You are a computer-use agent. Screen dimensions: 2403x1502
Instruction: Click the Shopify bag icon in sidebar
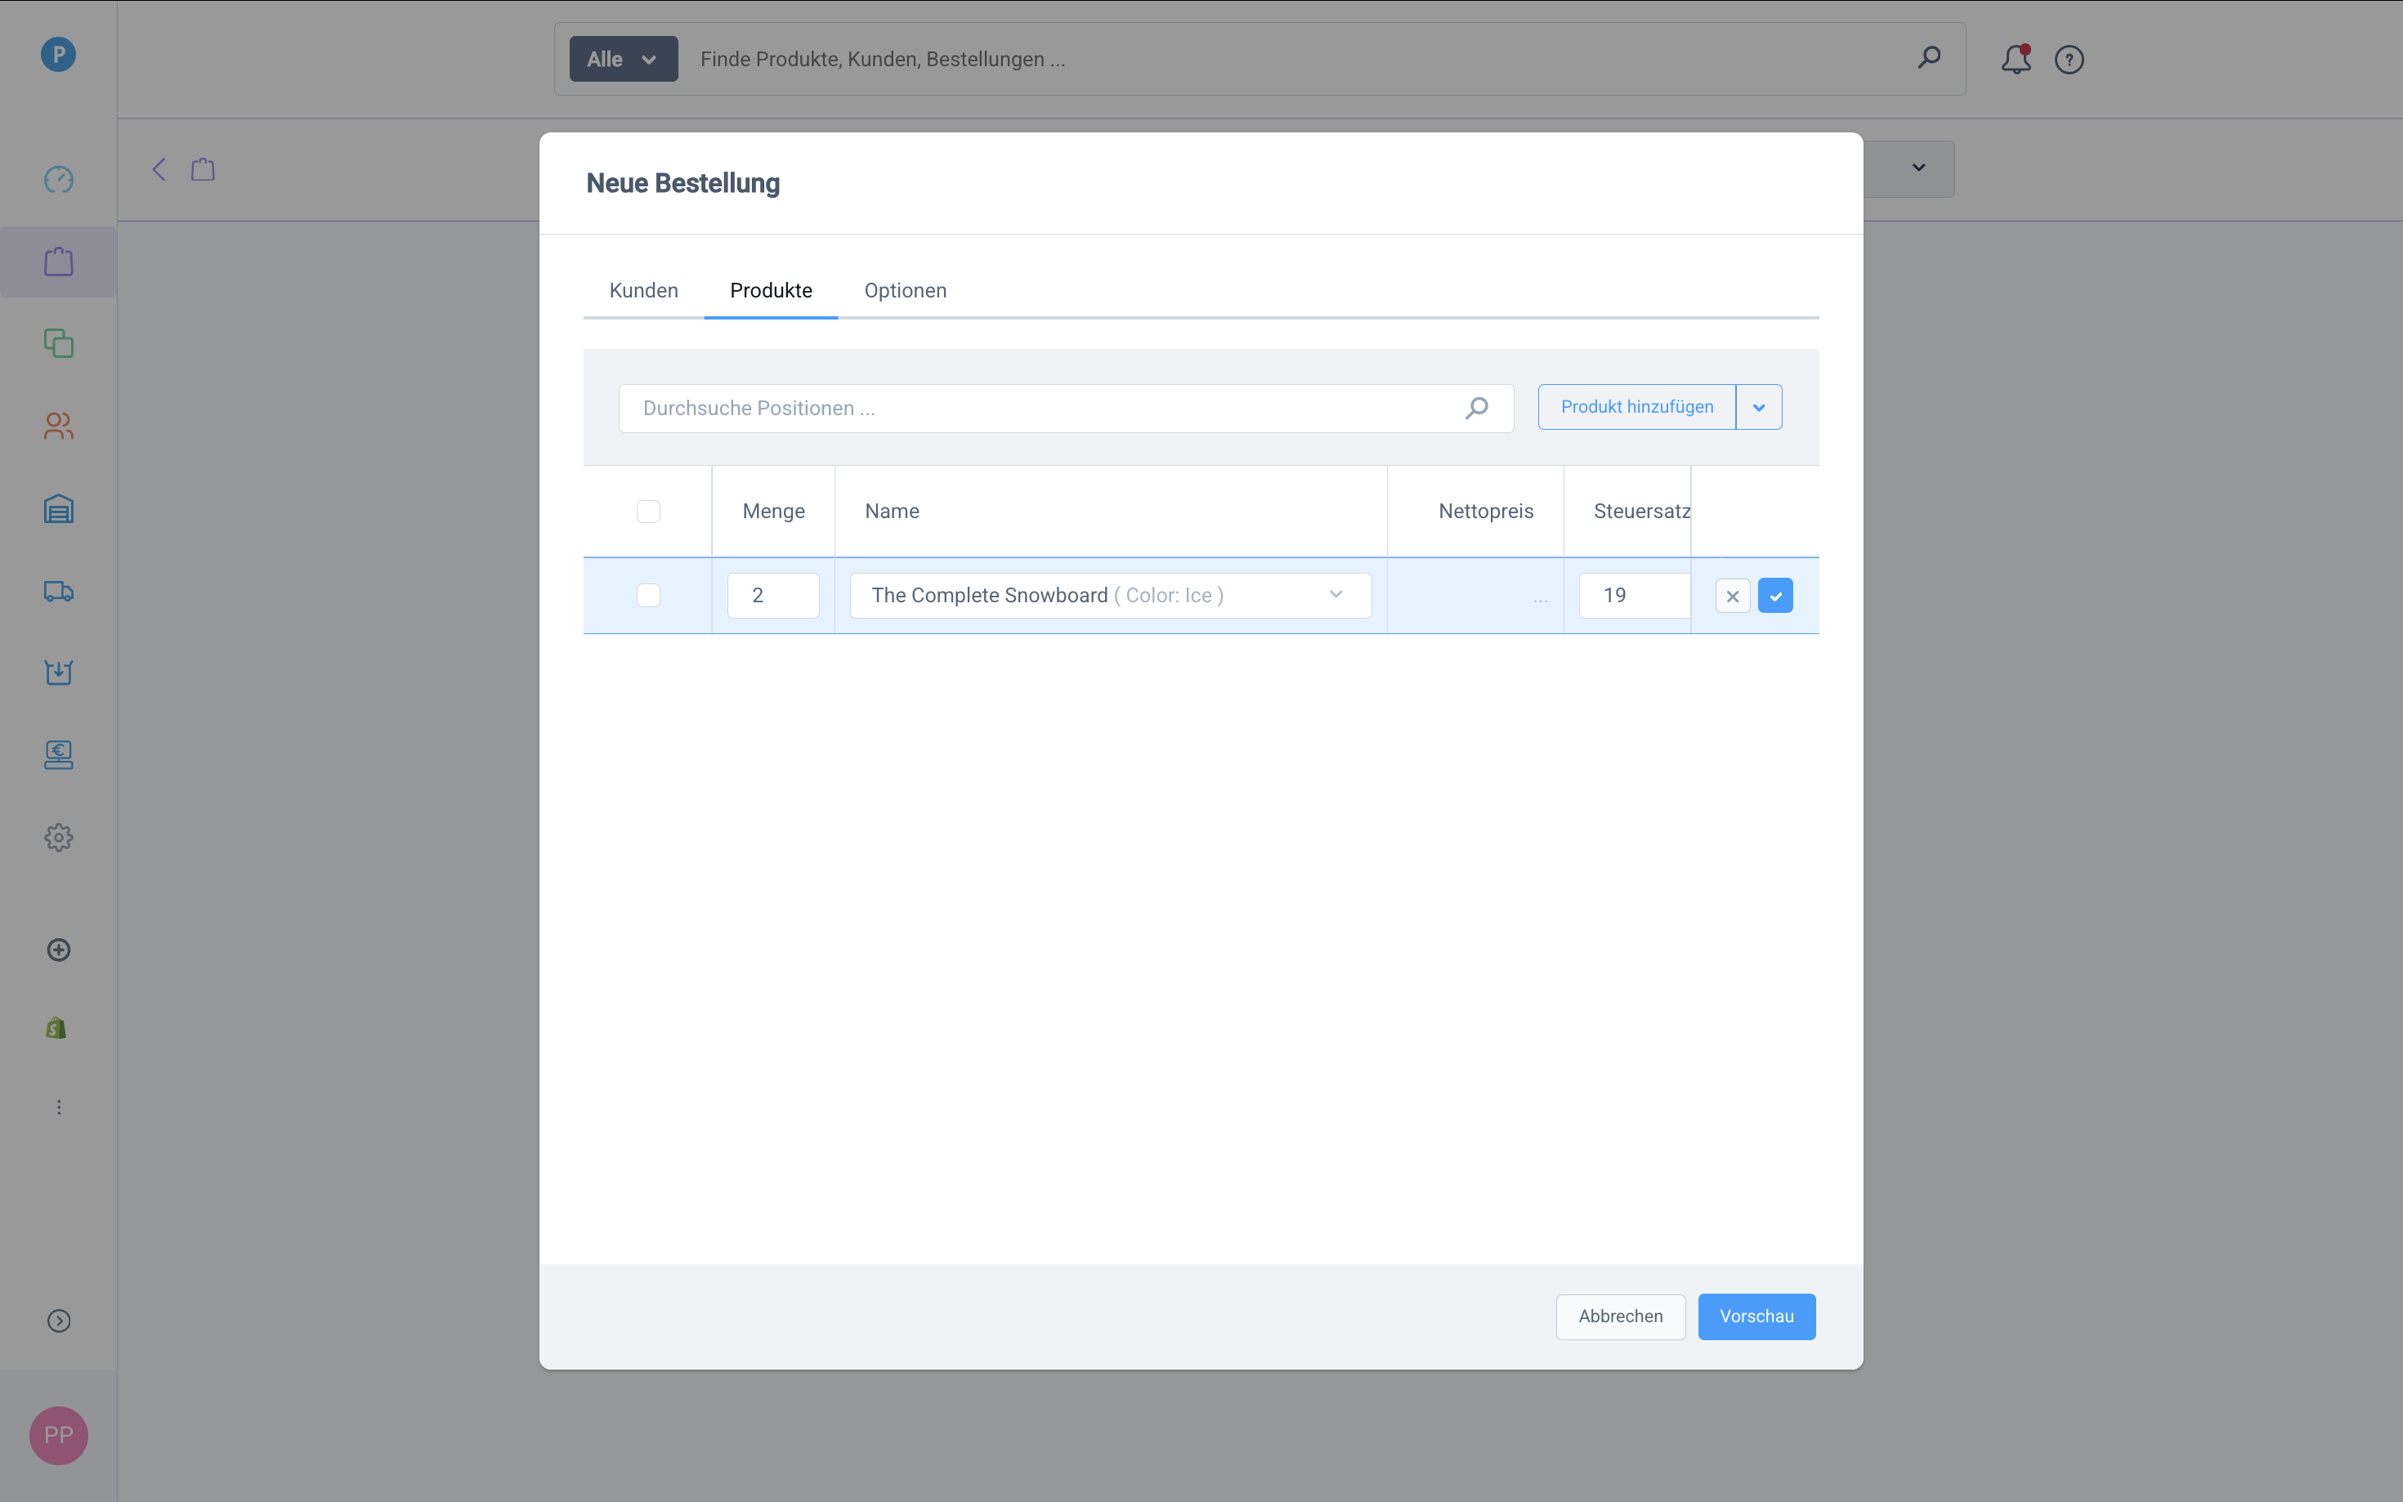(56, 1028)
